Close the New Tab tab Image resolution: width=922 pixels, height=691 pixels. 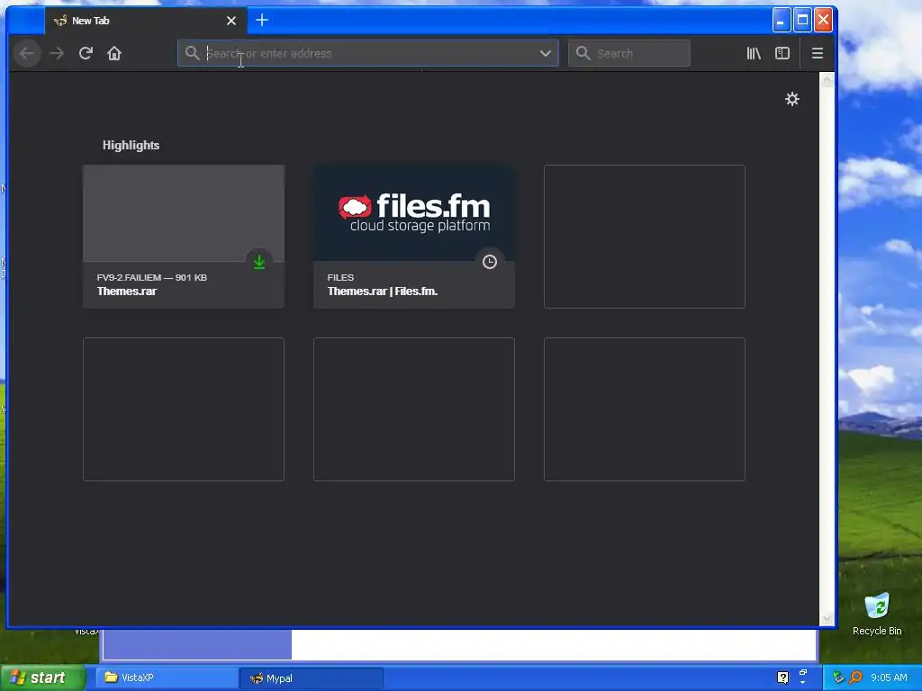coord(231,22)
